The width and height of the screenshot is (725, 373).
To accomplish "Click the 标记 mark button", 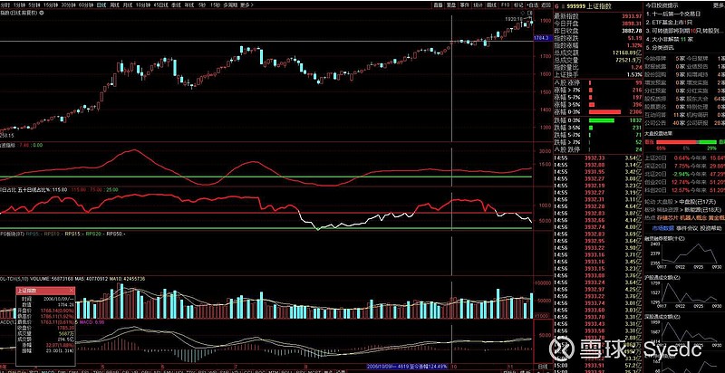I will tap(518, 5).
